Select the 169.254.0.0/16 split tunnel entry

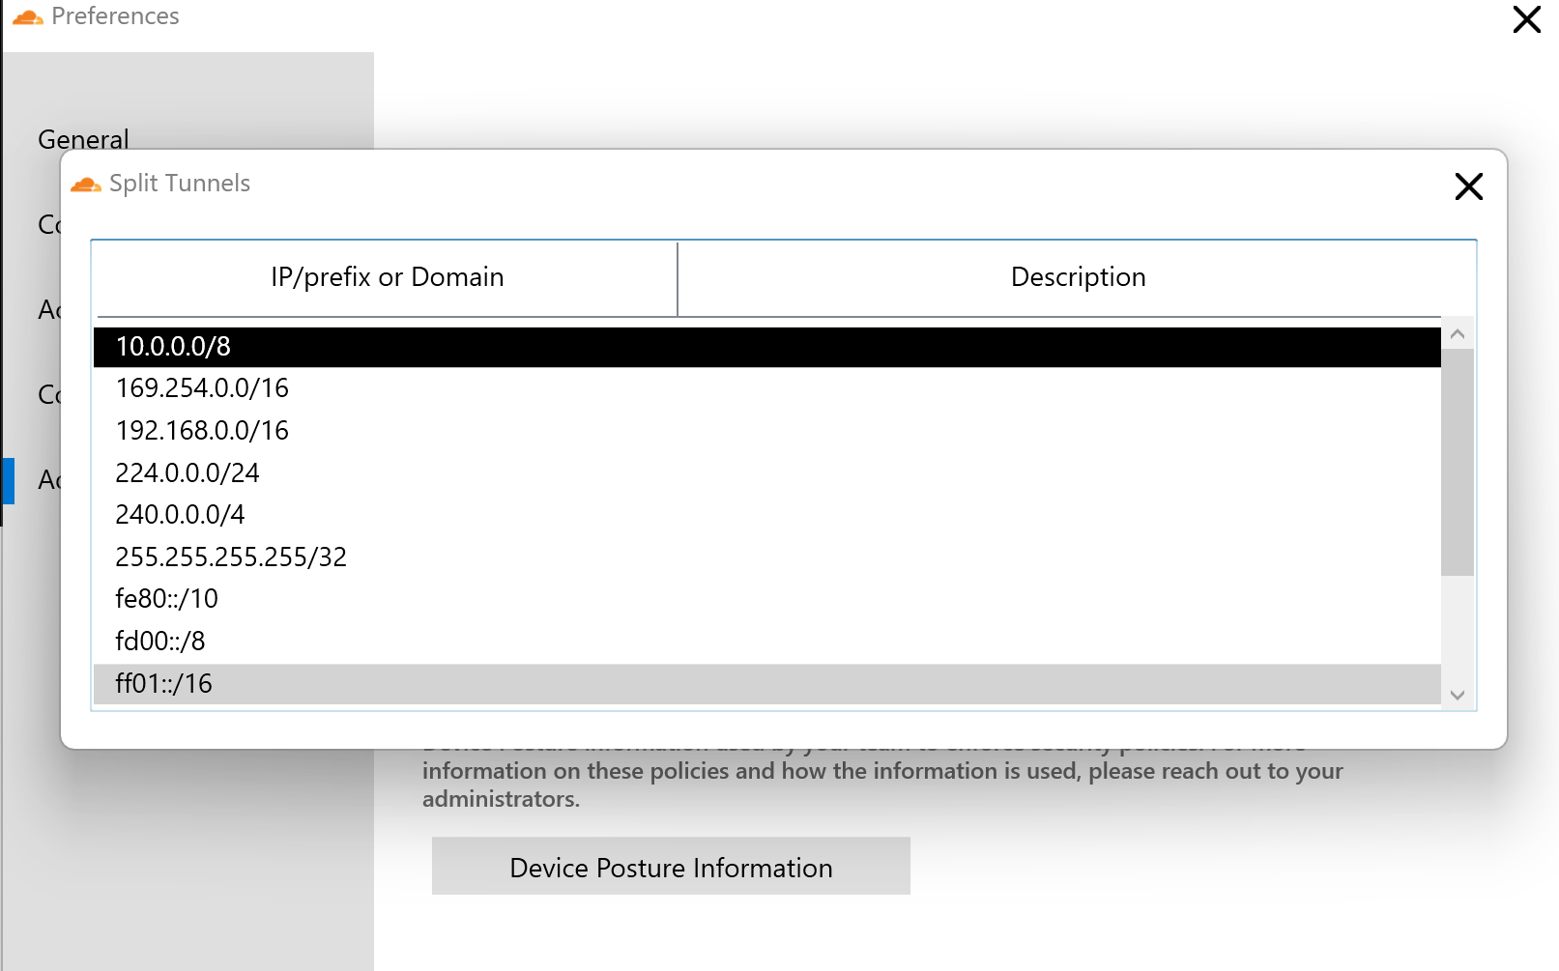(387, 388)
